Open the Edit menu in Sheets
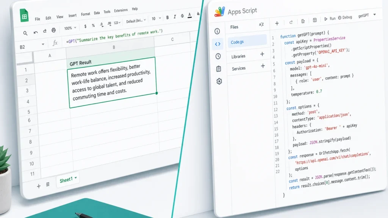The height and width of the screenshot is (218, 388). [x=48, y=18]
